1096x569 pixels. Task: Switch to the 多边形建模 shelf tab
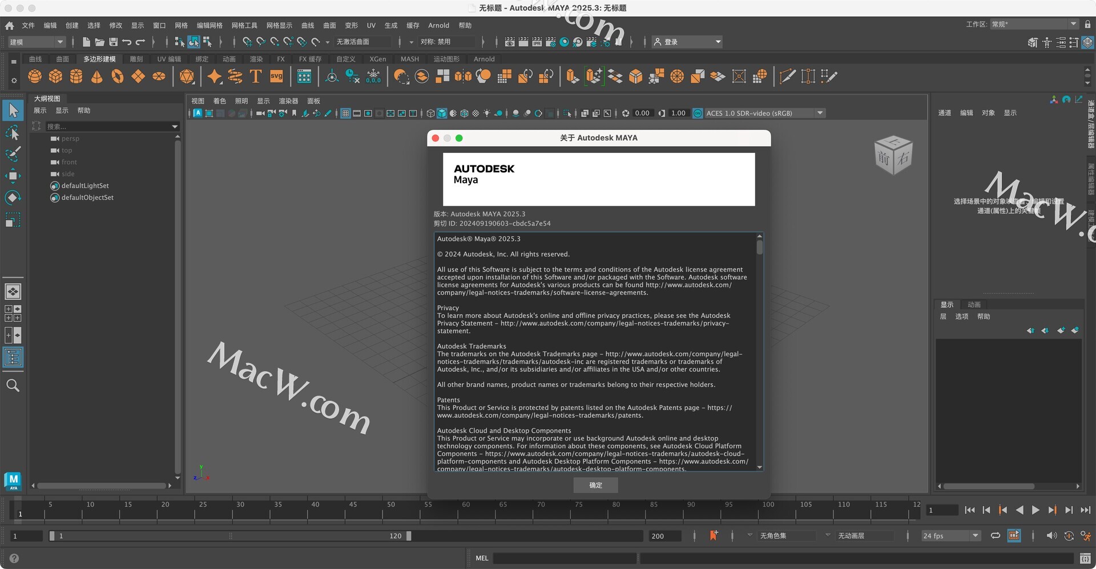[x=99, y=59]
